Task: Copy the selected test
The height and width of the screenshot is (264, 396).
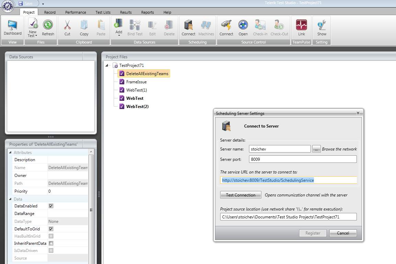Action: 84,27
